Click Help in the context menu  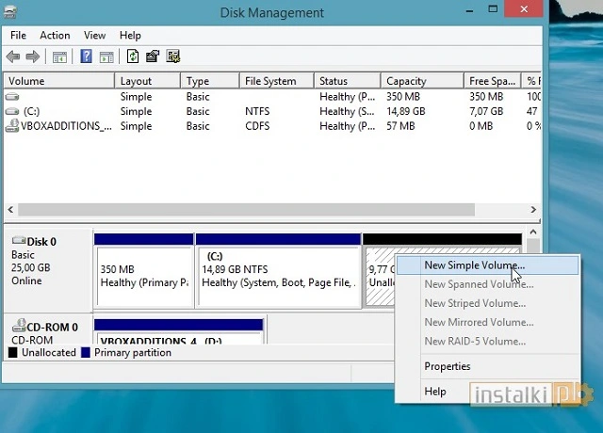click(x=435, y=392)
